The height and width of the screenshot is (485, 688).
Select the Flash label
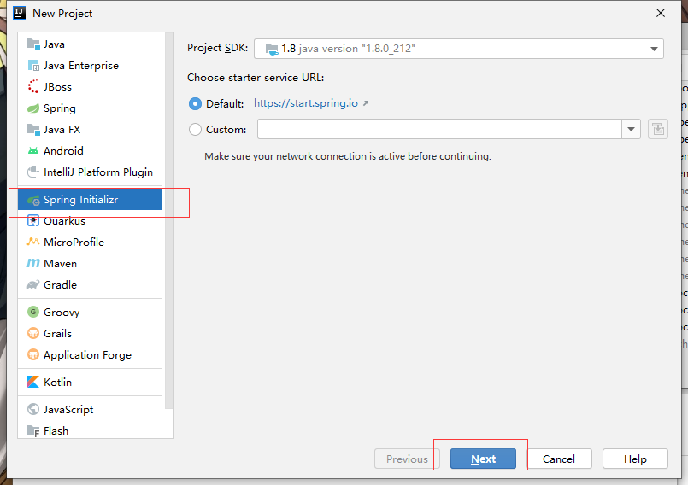point(56,430)
